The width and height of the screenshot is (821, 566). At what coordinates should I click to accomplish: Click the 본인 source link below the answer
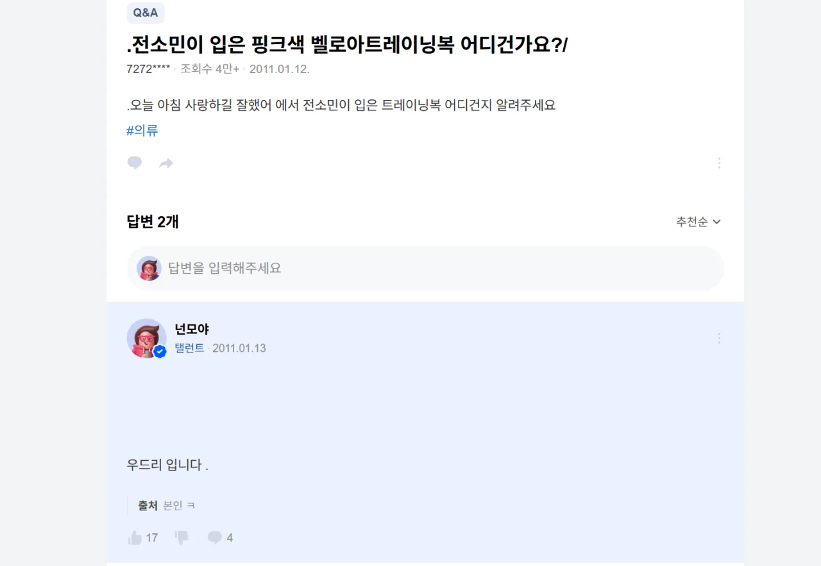coord(174,504)
